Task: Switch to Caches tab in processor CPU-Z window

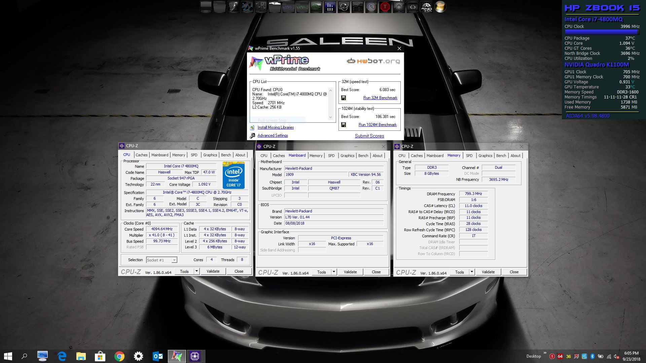Action: click(x=142, y=155)
